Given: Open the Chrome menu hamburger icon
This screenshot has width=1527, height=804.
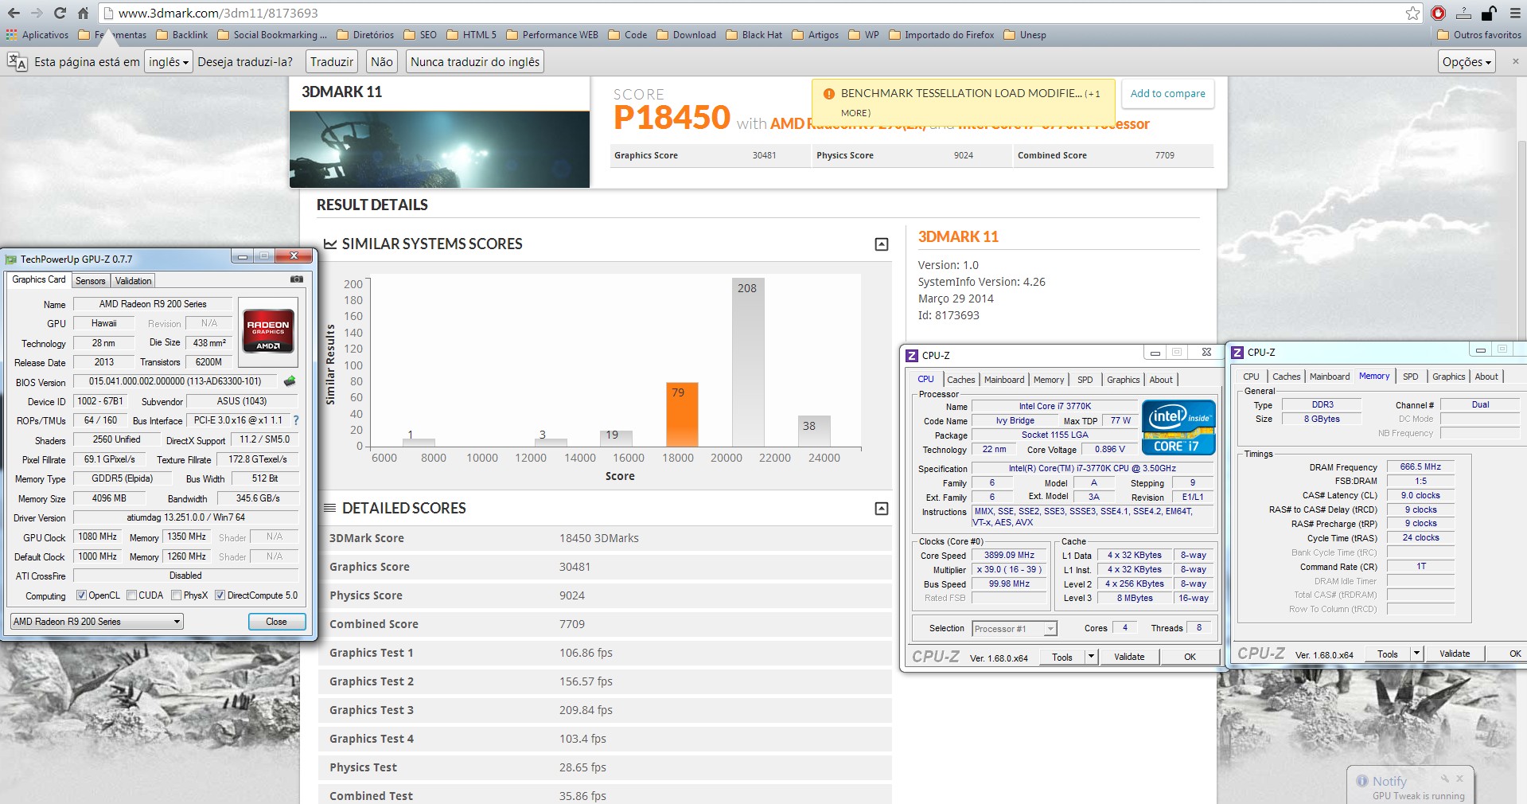Looking at the screenshot, I should click(x=1515, y=13).
